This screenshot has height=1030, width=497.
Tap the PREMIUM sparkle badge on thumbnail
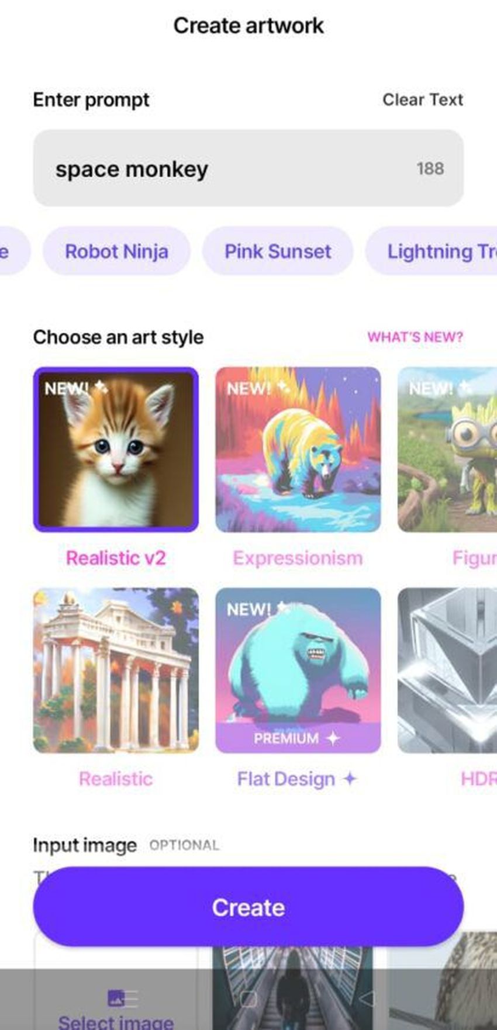[x=298, y=738]
